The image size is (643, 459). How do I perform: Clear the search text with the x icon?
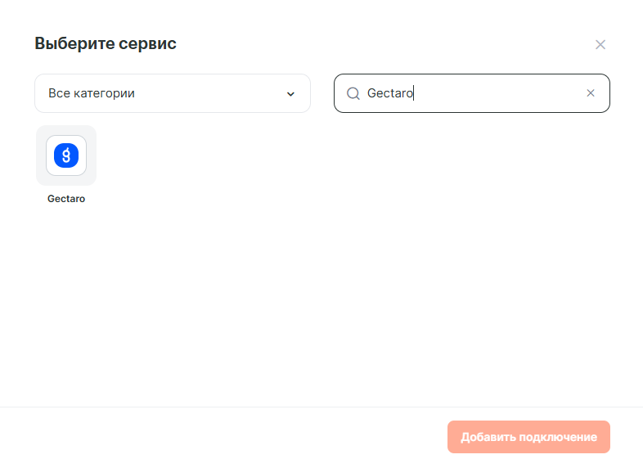pos(591,93)
